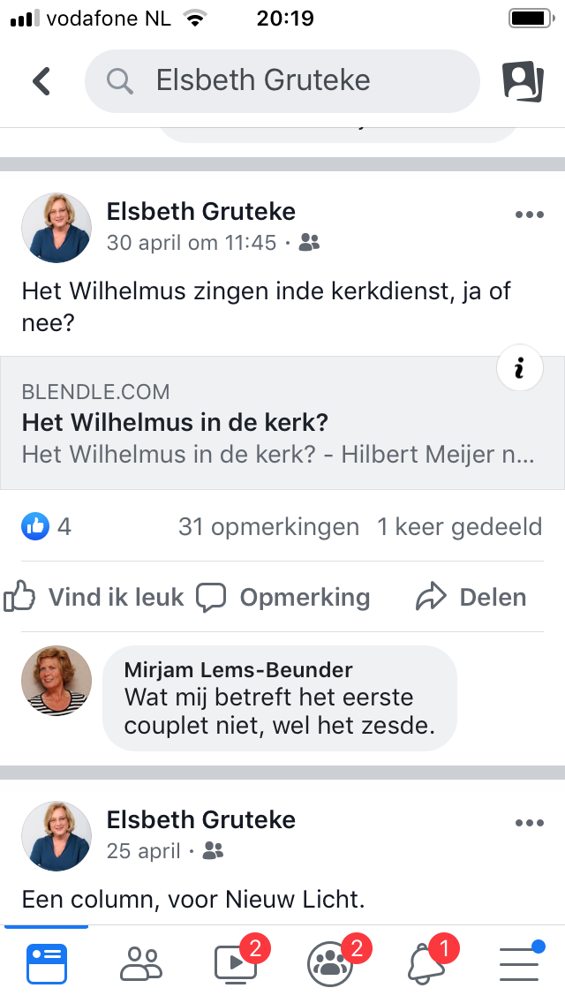Screen dimensions: 565x1003
Task: Open the Groups tab icon
Action: [330, 962]
